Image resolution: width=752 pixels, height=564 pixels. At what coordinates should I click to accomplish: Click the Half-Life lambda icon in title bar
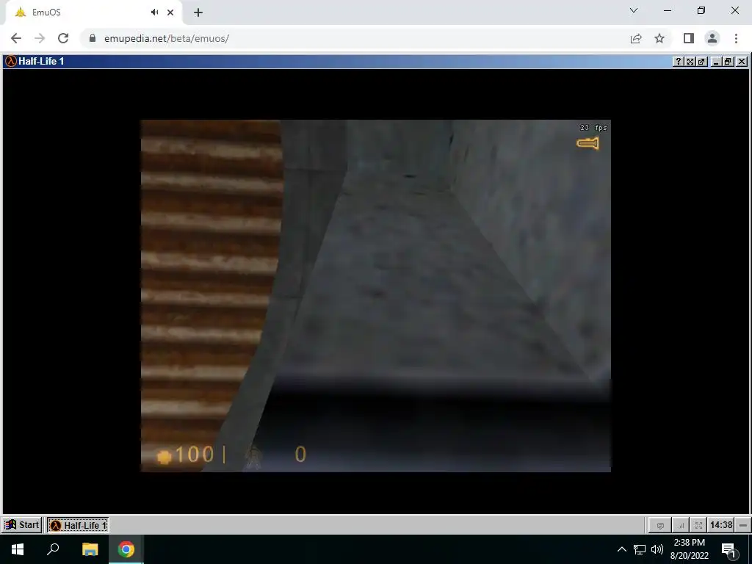coord(10,62)
